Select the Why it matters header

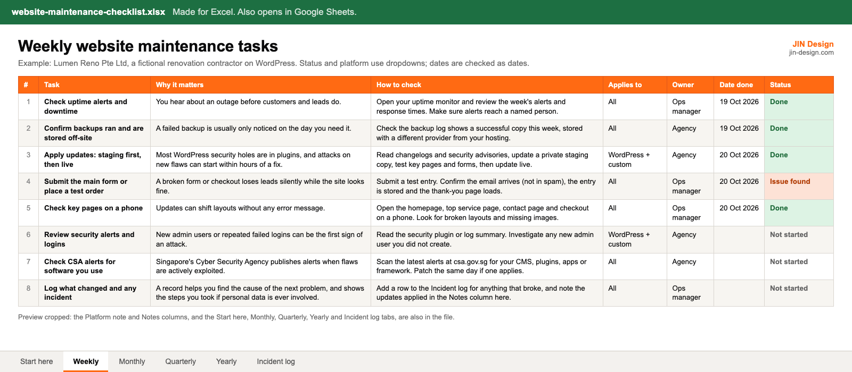coord(260,85)
